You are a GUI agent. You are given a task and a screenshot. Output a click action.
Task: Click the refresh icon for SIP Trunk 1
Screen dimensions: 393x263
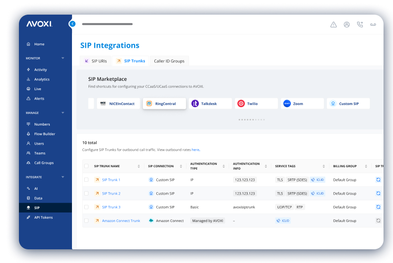pyautogui.click(x=378, y=180)
